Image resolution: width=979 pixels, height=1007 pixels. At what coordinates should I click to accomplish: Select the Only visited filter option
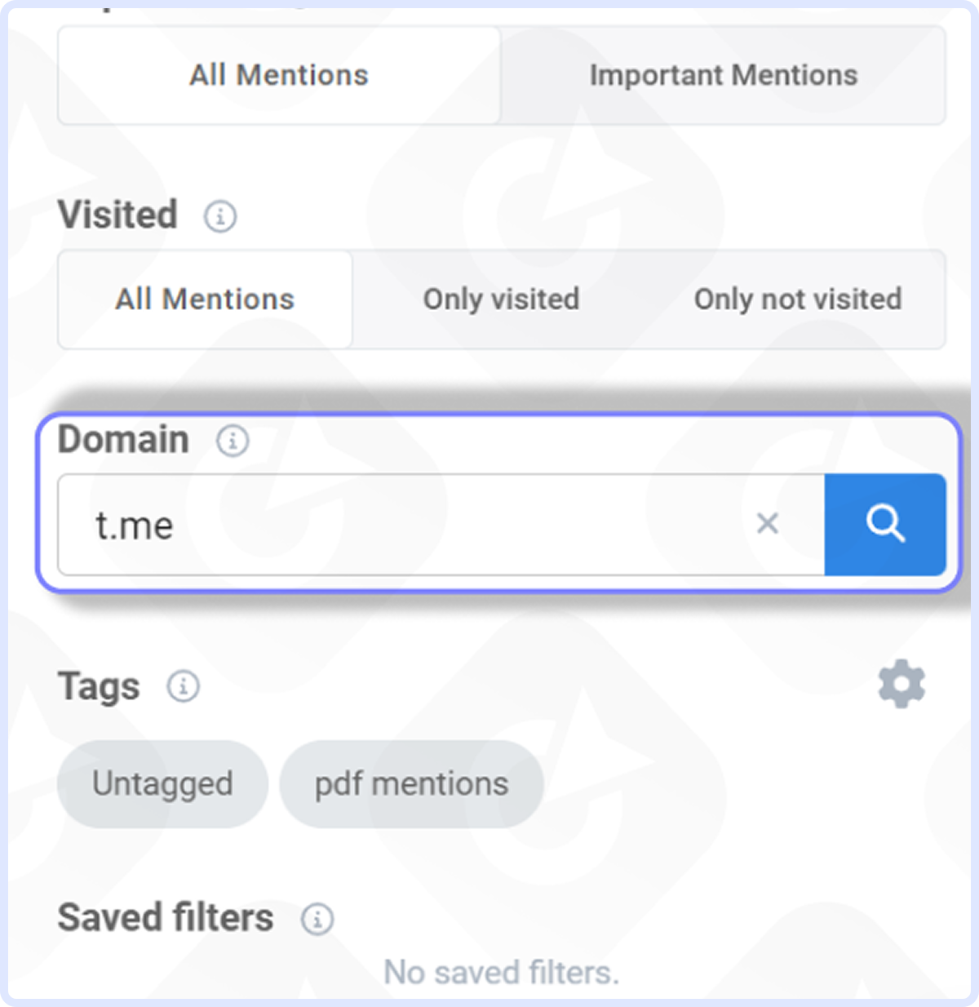click(x=500, y=299)
